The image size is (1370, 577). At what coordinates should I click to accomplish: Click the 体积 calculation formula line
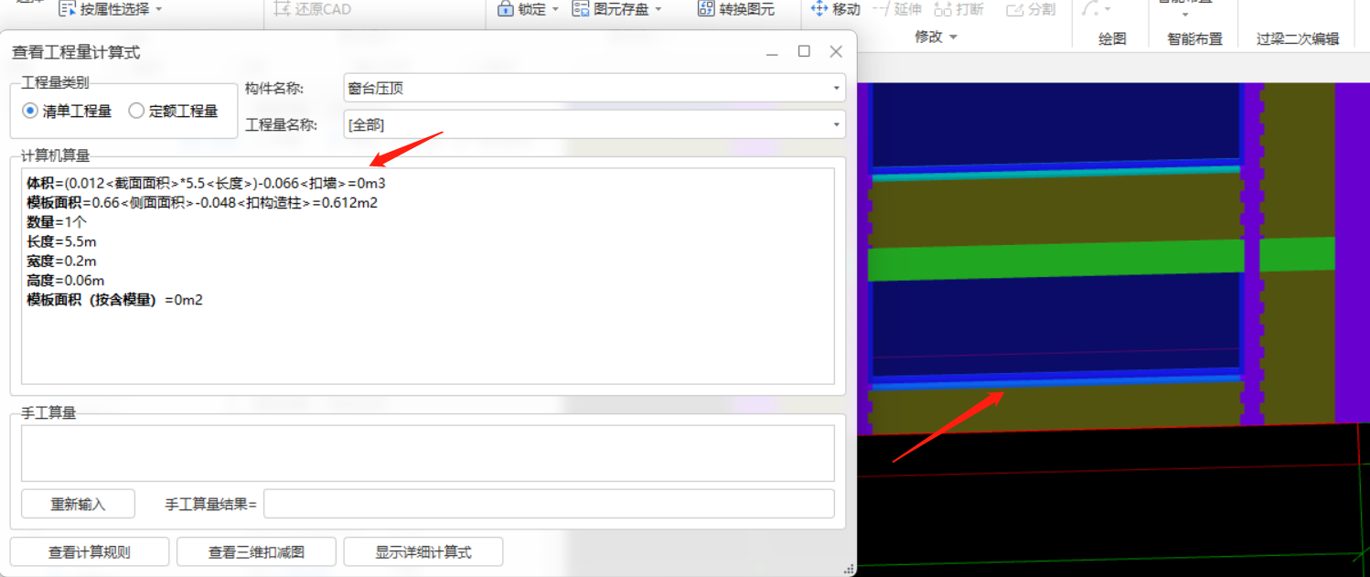coord(206,183)
